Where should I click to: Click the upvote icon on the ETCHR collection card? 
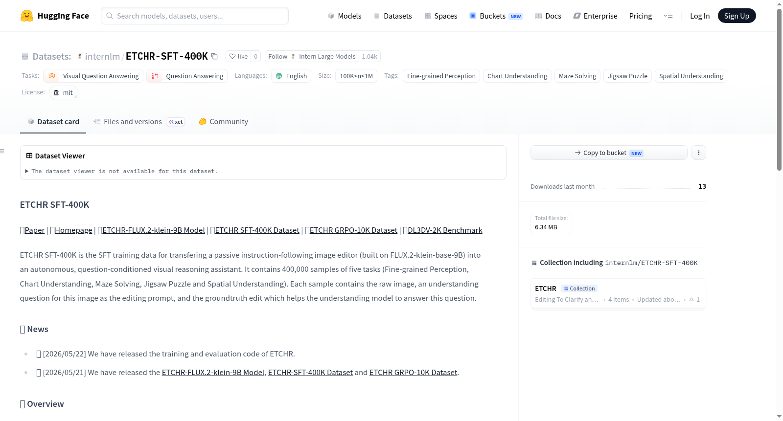coord(691,299)
